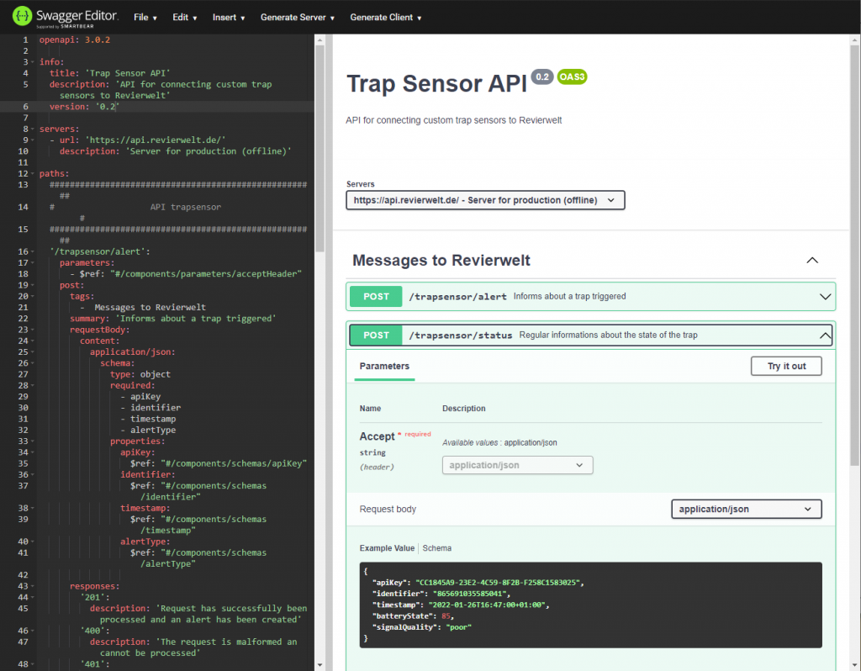The height and width of the screenshot is (671, 861).
Task: Open the Servers dropdown for api.revierwelt.de
Action: point(485,200)
